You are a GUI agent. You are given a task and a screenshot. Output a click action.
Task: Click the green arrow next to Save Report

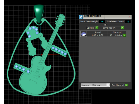(122, 28)
